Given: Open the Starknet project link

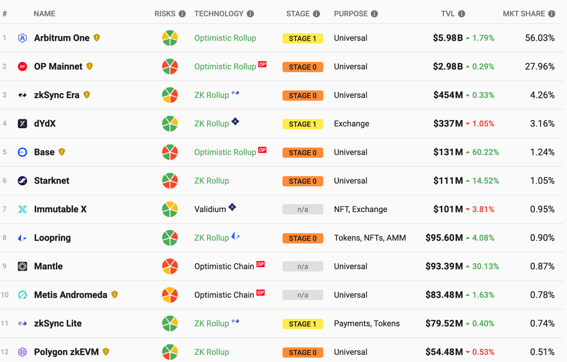Looking at the screenshot, I should coord(52,181).
